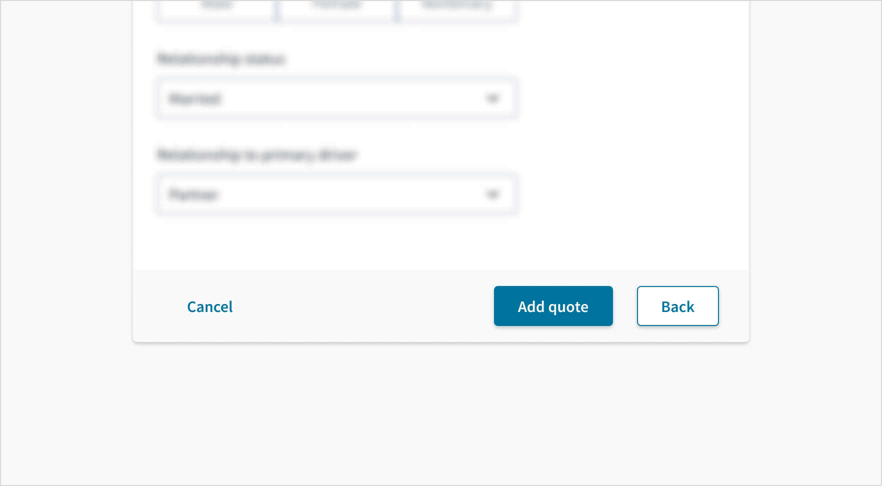Click the Married value text
Viewport: 882px width, 486px height.
[195, 98]
